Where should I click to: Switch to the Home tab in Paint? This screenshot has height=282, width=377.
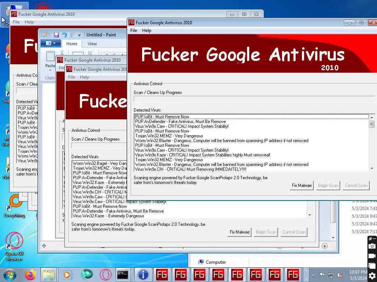coord(72,44)
